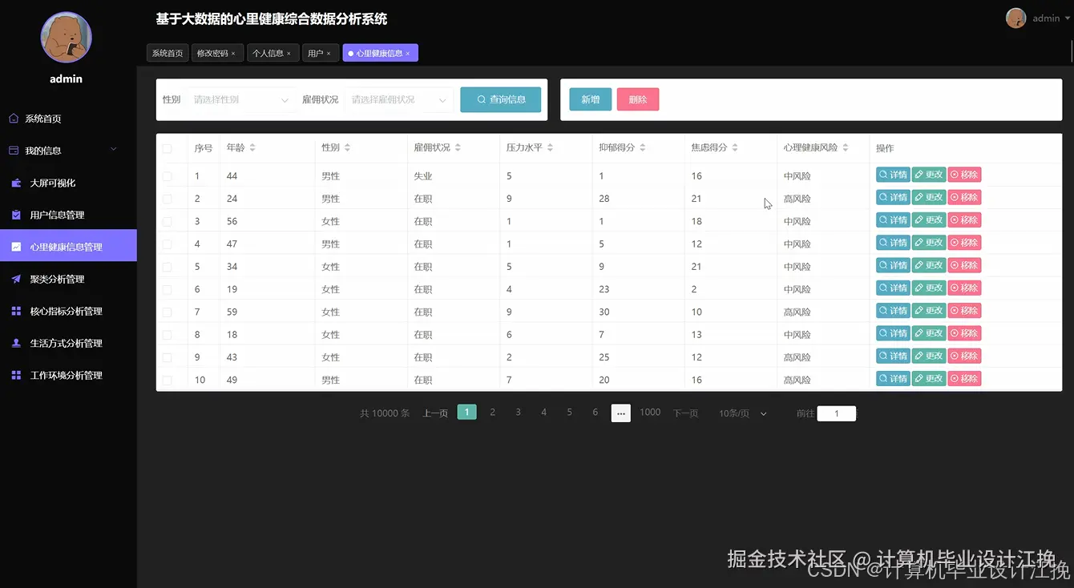Sort table by 抑郁得分 column
The width and height of the screenshot is (1074, 588).
coord(643,148)
